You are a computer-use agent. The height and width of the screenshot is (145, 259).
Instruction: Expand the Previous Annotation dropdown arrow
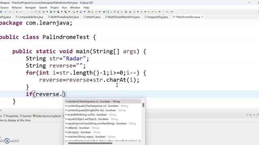[145, 12]
